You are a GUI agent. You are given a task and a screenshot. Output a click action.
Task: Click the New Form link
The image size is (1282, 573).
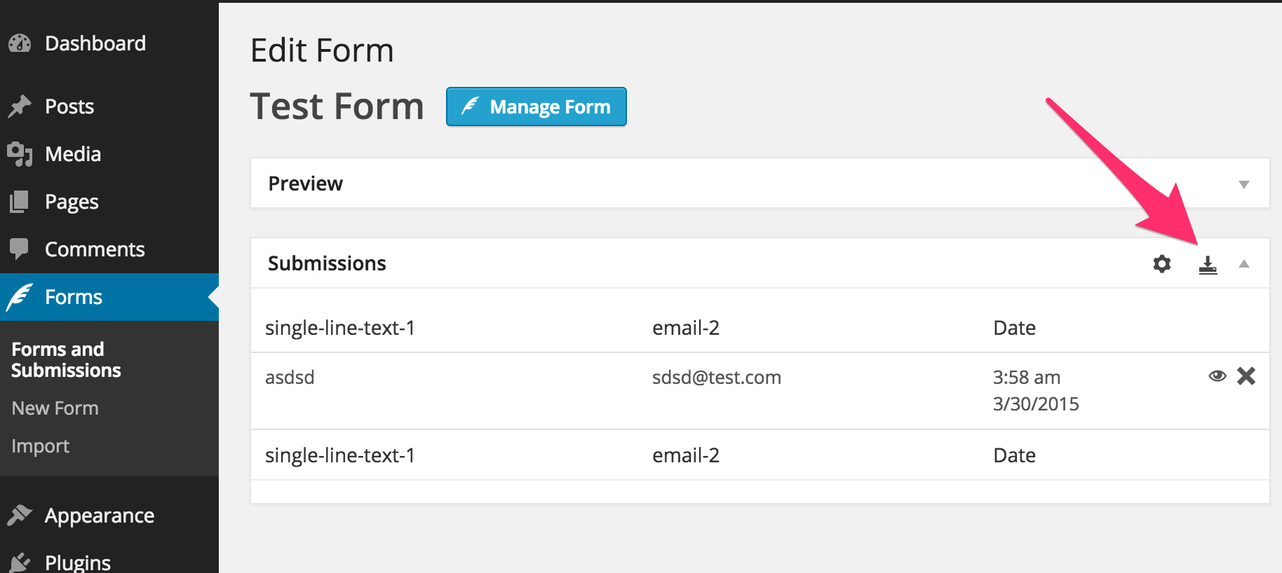pos(55,408)
